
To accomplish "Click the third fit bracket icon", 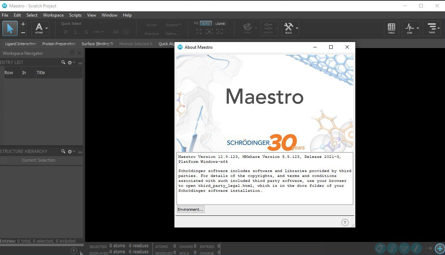I will 220,31.
